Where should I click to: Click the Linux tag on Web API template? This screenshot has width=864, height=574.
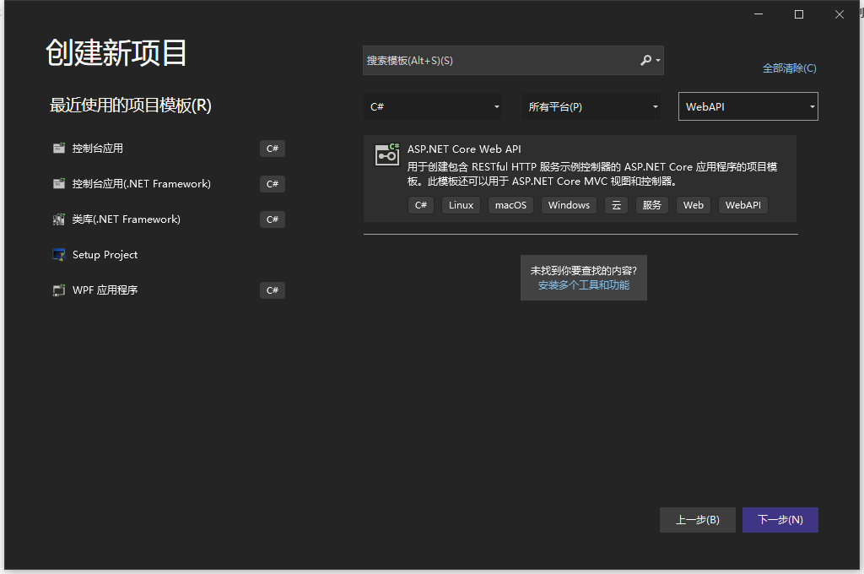[x=461, y=205]
